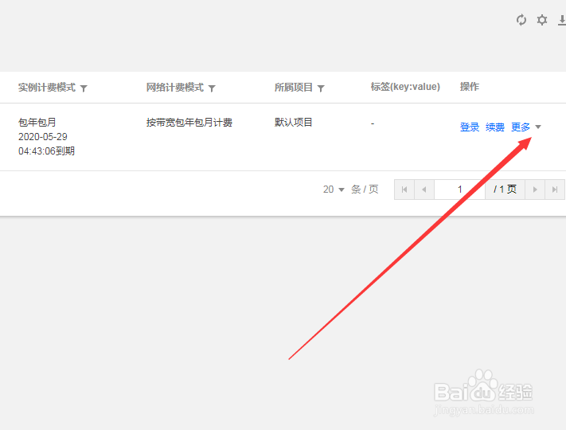Go to the next page button
Viewport: 566px width, 430px height.
coord(535,190)
